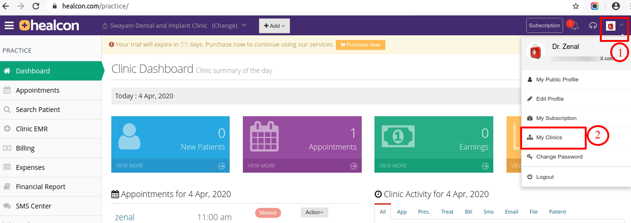Switch to File activity tab
The height and width of the screenshot is (223, 631).
click(534, 212)
